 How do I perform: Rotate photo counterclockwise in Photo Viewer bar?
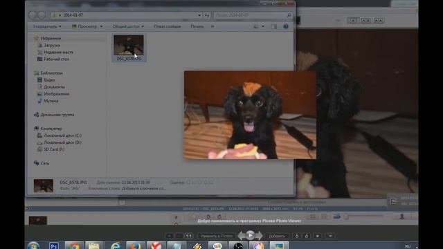point(297,236)
